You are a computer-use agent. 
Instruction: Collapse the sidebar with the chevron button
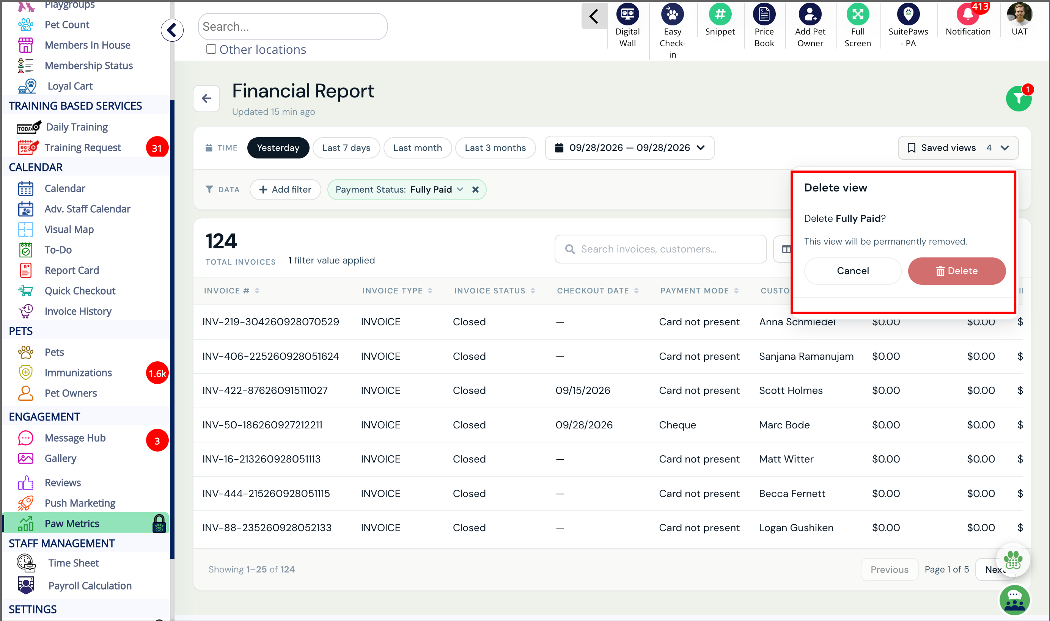[x=172, y=30]
